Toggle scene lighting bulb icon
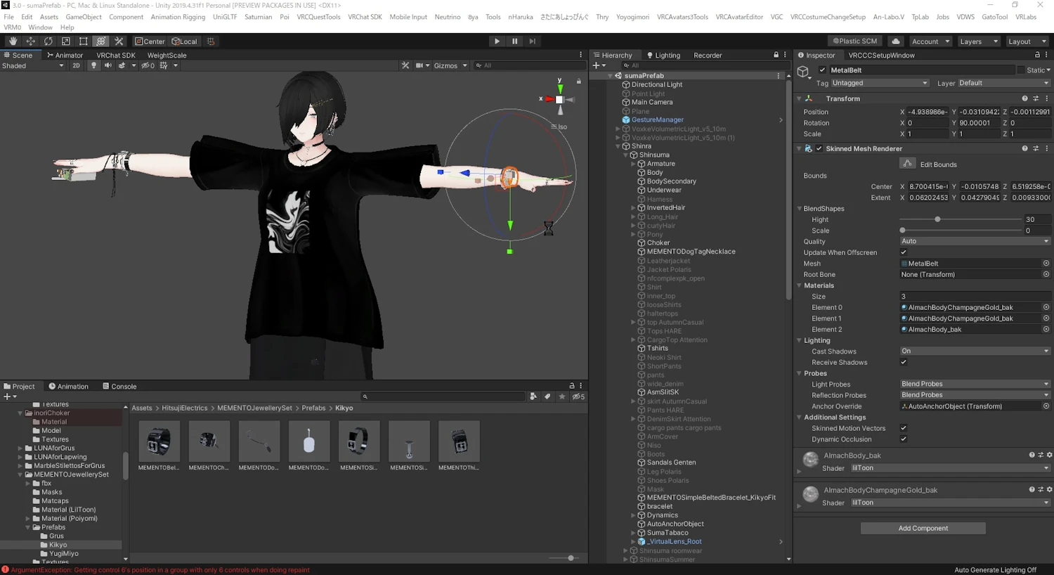The image size is (1054, 575). (93, 65)
